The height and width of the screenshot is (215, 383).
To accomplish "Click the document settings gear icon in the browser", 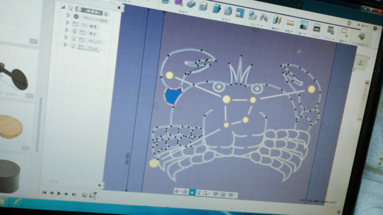I will (76, 16).
